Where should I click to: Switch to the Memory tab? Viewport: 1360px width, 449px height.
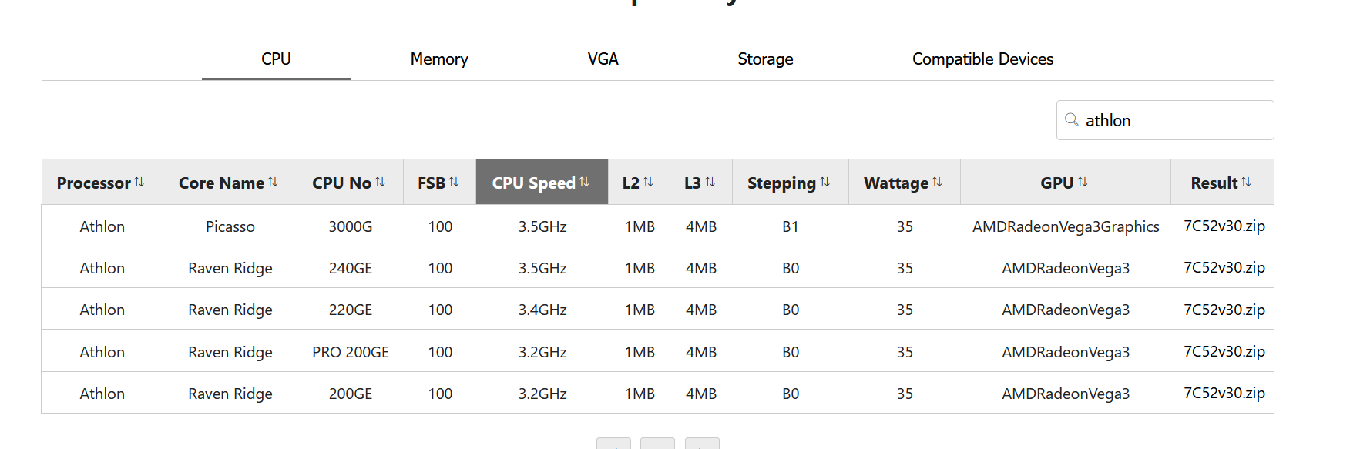tap(439, 59)
